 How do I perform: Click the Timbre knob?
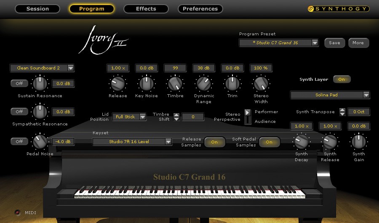175,83
